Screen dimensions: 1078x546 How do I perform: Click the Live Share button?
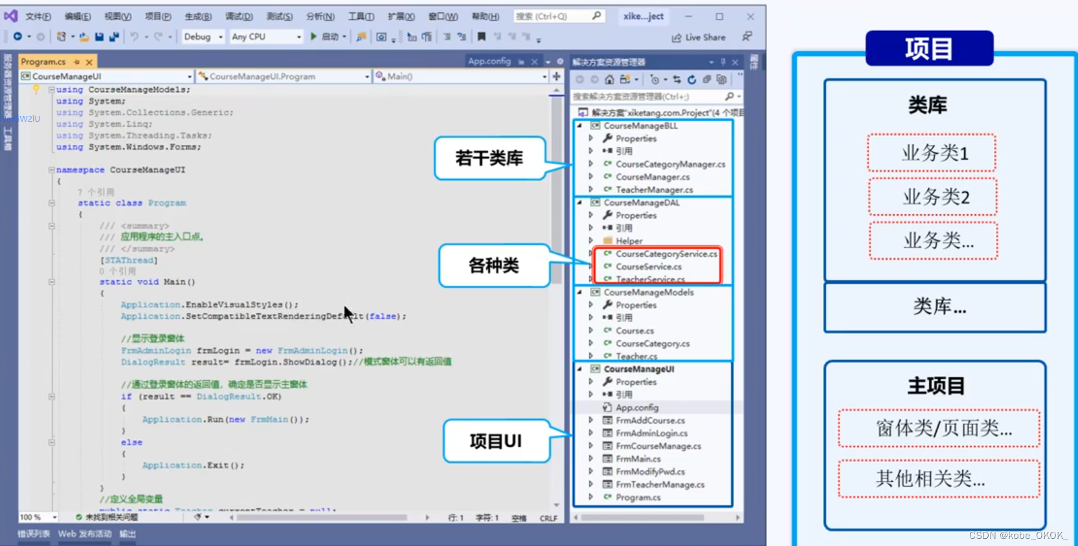[x=699, y=37]
